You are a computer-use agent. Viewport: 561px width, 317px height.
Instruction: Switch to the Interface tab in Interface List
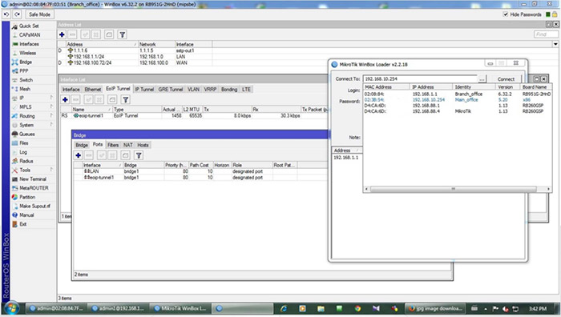pyautogui.click(x=71, y=90)
